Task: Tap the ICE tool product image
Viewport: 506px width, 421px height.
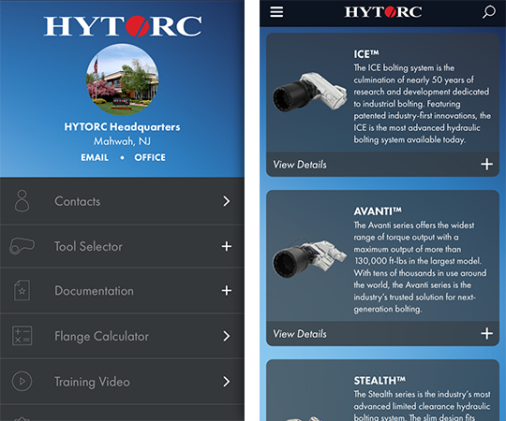Action: point(309,92)
